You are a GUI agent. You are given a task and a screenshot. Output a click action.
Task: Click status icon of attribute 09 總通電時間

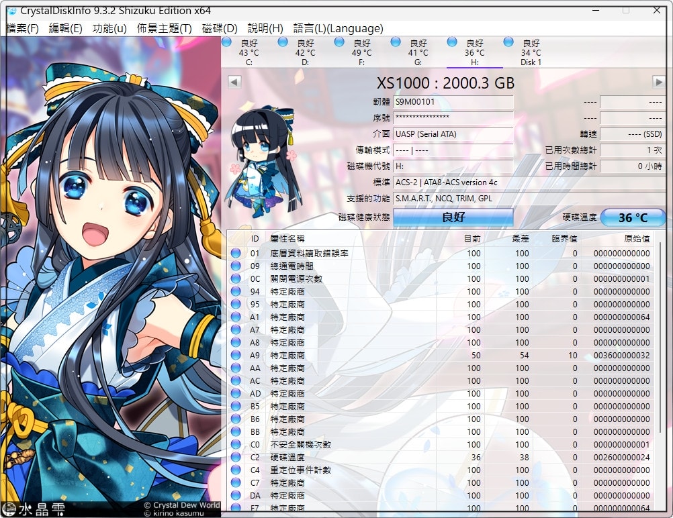(x=236, y=266)
